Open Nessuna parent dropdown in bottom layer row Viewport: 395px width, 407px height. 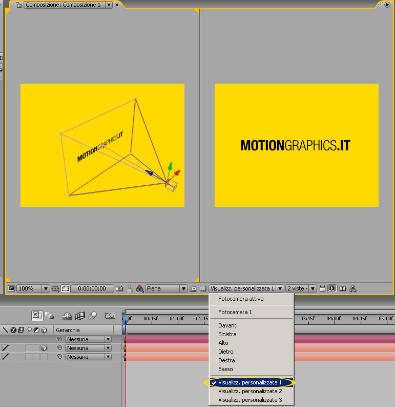click(88, 357)
